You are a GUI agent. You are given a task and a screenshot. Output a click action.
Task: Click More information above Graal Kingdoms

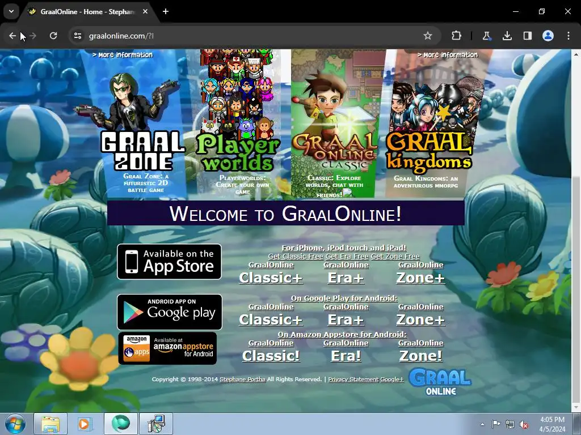(448, 55)
